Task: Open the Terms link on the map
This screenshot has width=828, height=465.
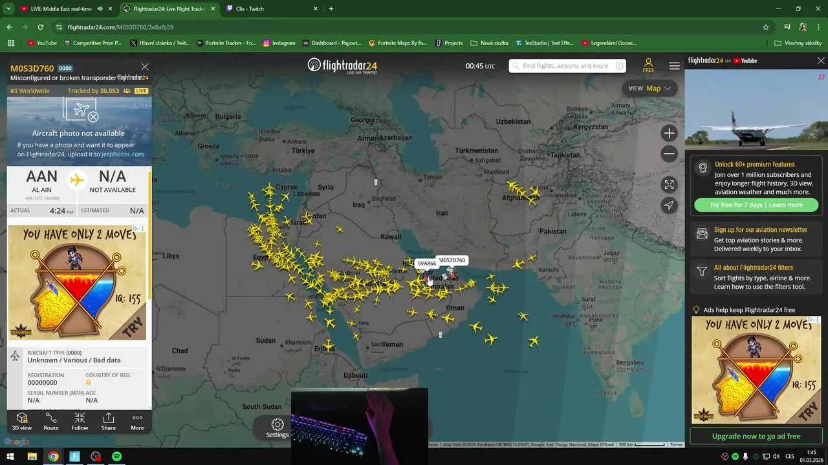Action: [x=676, y=444]
